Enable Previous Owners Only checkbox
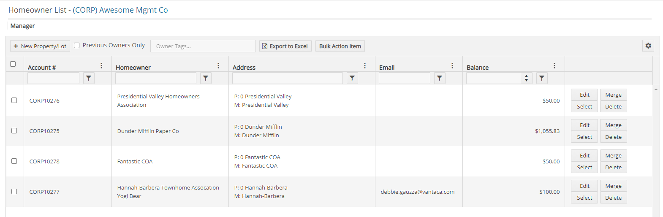 [x=77, y=46]
